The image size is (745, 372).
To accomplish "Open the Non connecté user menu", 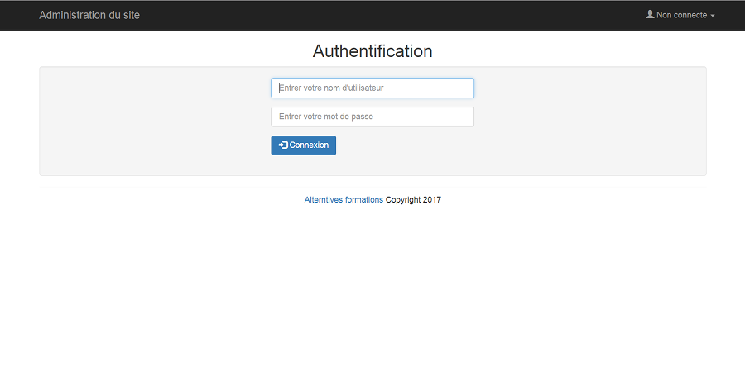I will coord(681,15).
